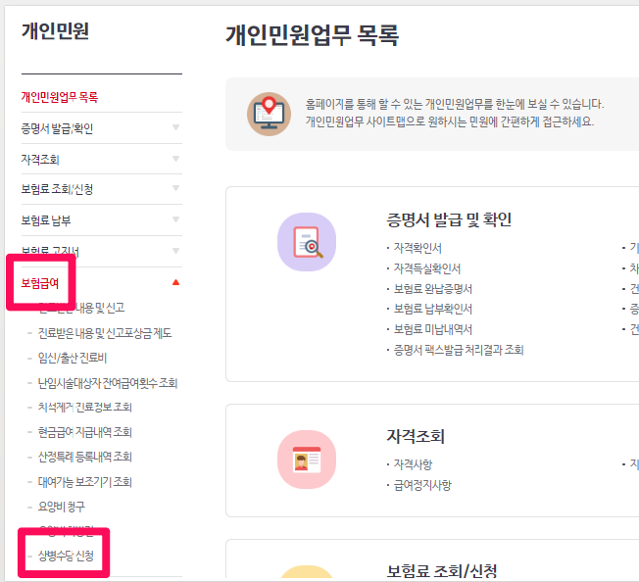Click the 개인민원업무 목록 page title

pos(312,35)
